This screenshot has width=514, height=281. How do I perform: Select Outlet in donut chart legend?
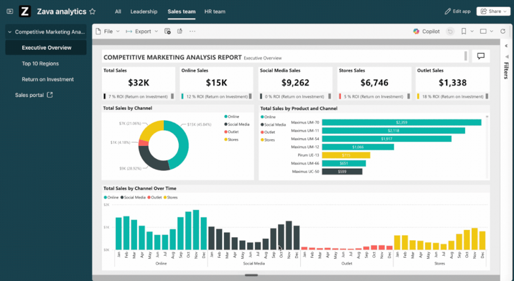[231, 132]
